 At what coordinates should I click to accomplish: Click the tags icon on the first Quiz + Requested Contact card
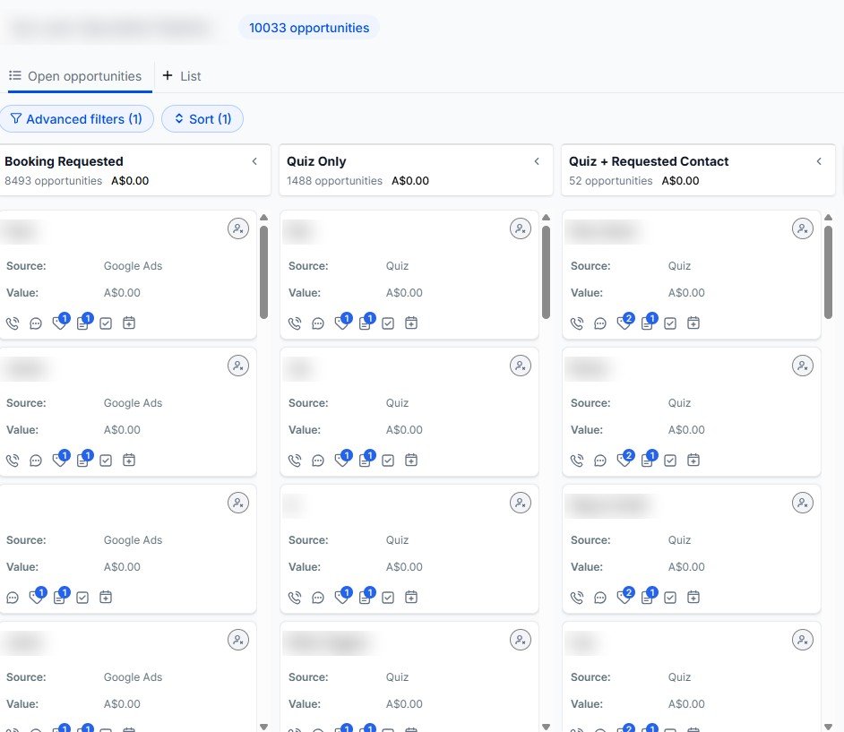(624, 323)
